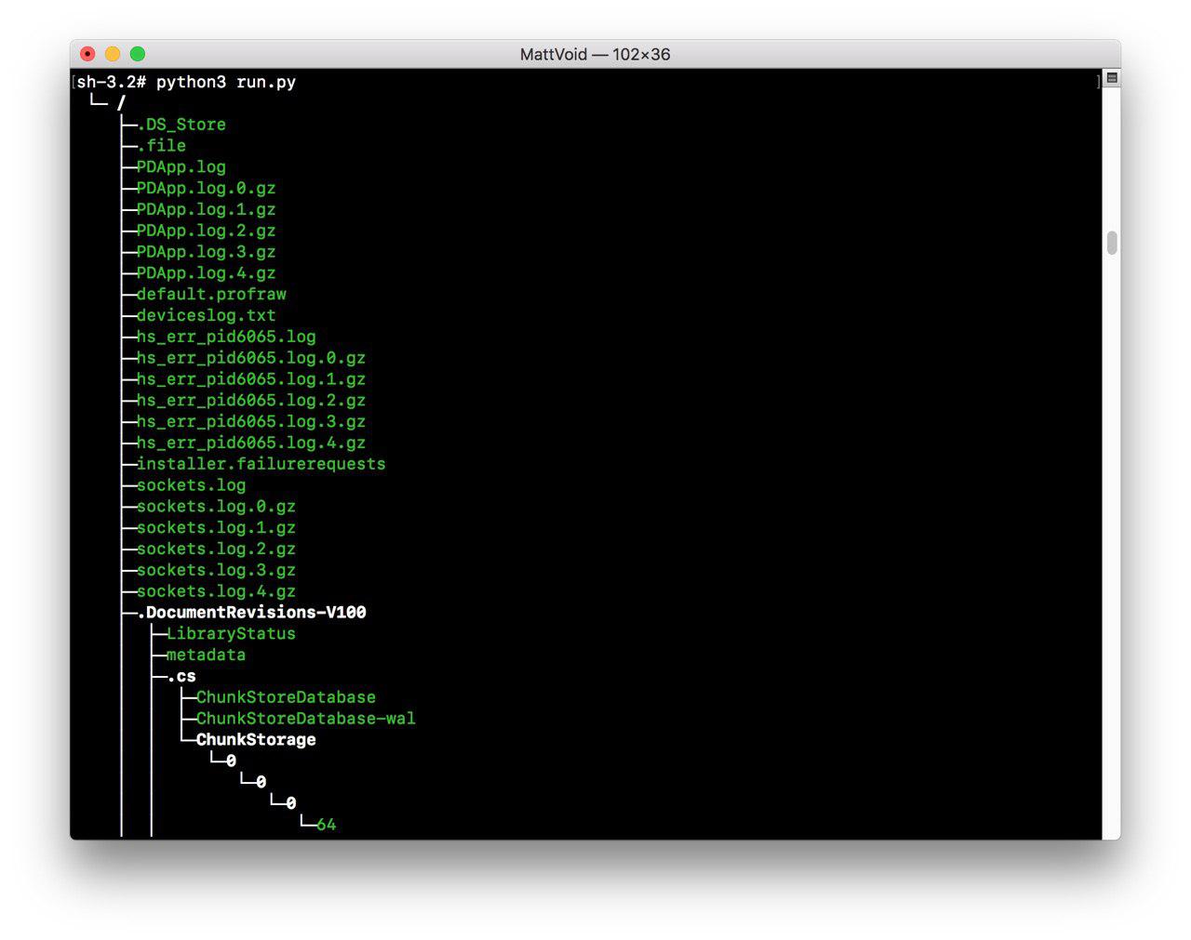The width and height of the screenshot is (1191, 940).
Task: Click 'hs_err_pid6065.log.3.gz' entry
Action: point(251,422)
